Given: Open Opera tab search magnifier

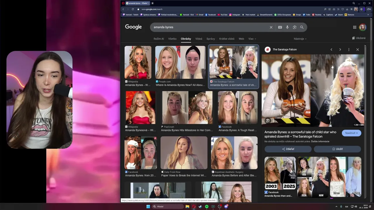Looking at the screenshot, I should 354,3.
